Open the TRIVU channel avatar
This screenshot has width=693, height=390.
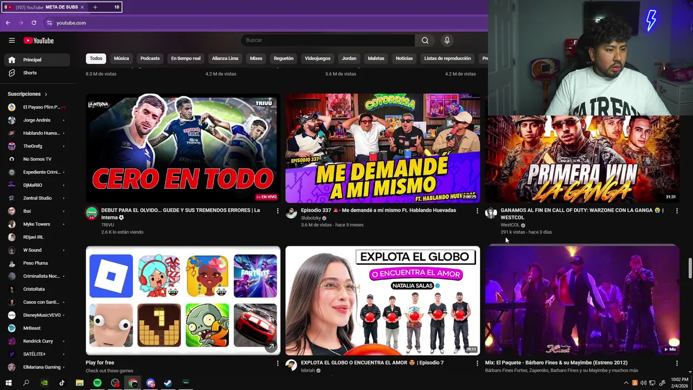91,213
